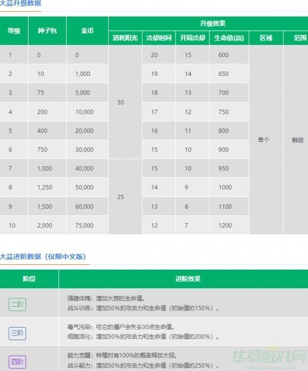Click the coin value 20,000
Viewport: 308px width, 371px height.
(84, 131)
